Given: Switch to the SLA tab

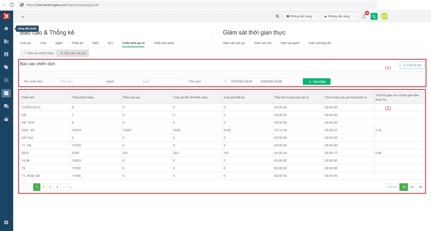Looking at the screenshot, I should 110,43.
